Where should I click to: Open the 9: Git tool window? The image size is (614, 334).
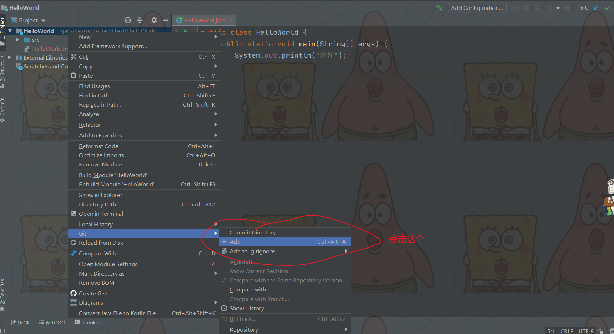(21, 323)
